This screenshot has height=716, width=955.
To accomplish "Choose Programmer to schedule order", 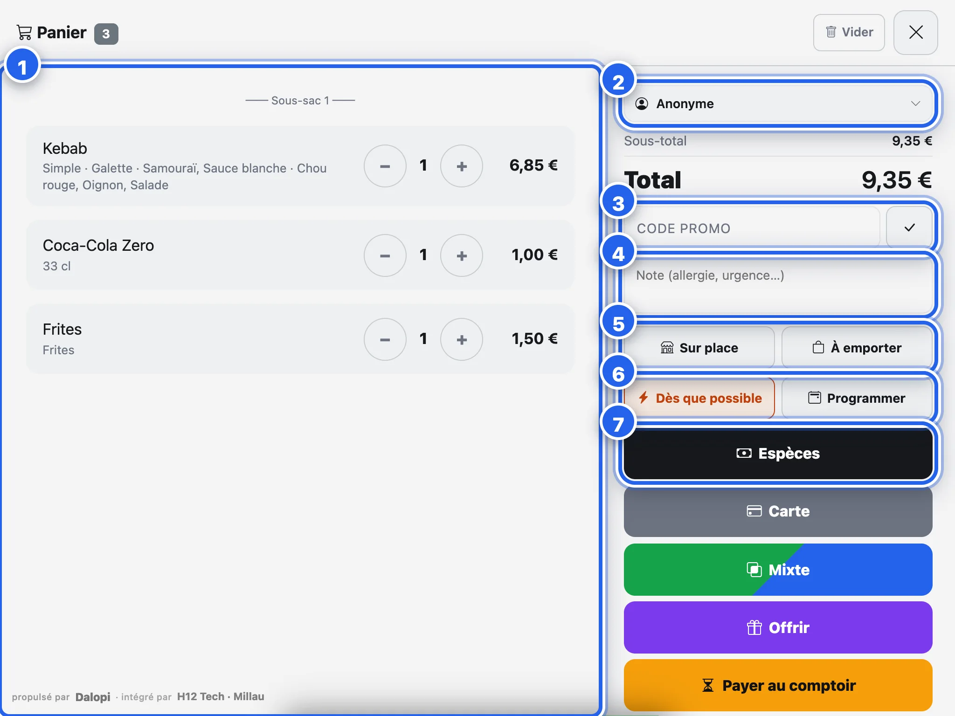I will 857,398.
